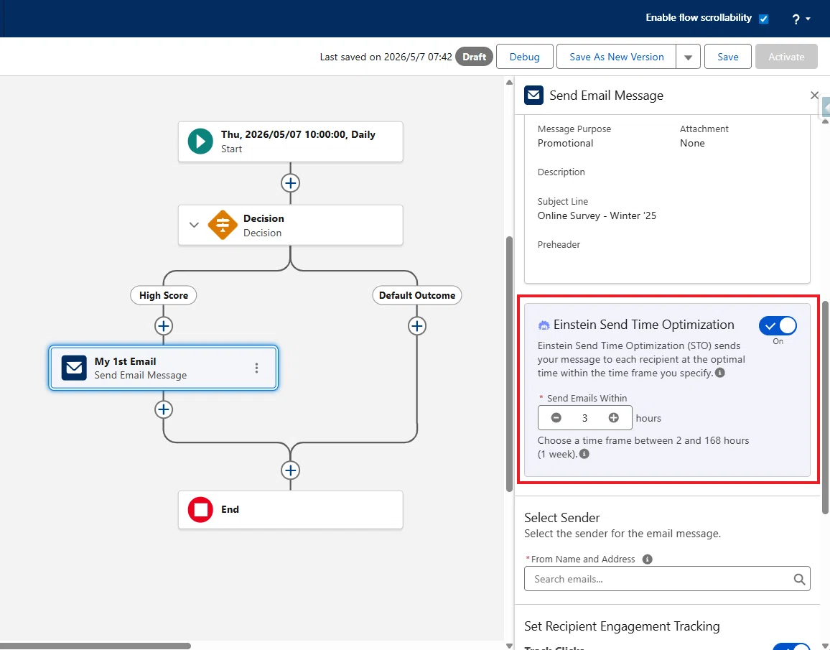Click the canvas horizontal scrollbar
830x650 pixels.
pyautogui.click(x=95, y=646)
